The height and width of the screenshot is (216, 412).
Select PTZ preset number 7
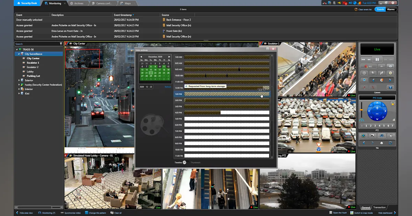(x=392, y=126)
